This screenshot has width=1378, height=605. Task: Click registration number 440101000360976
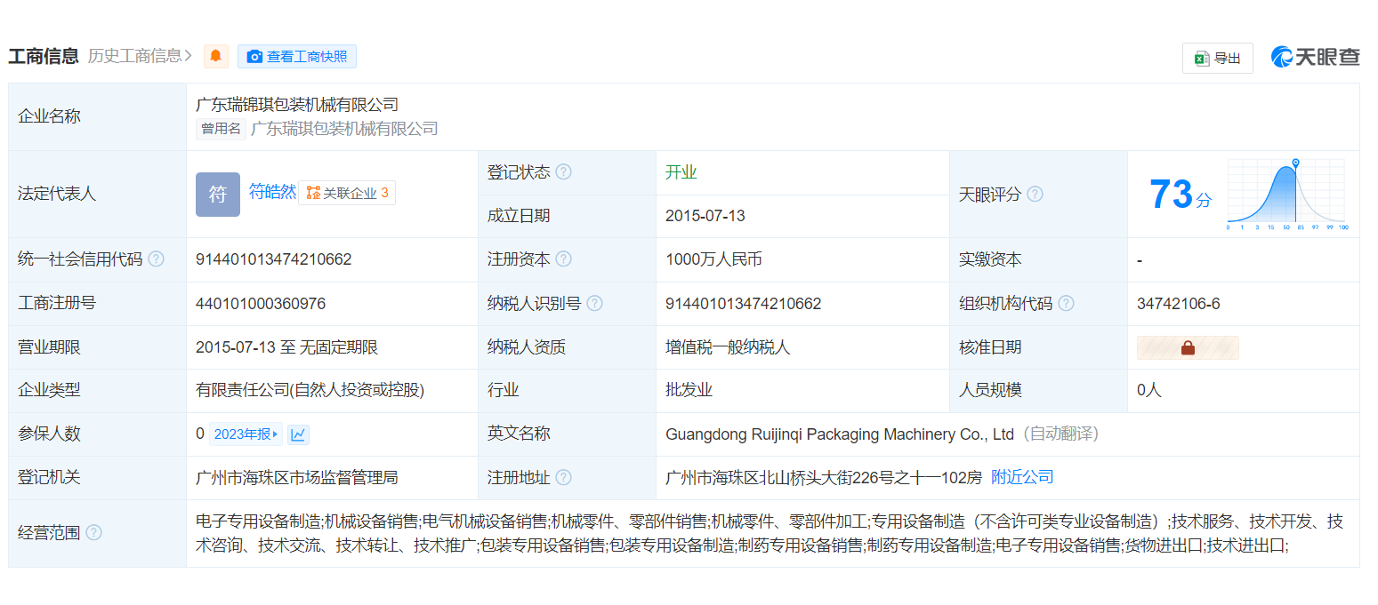(261, 304)
